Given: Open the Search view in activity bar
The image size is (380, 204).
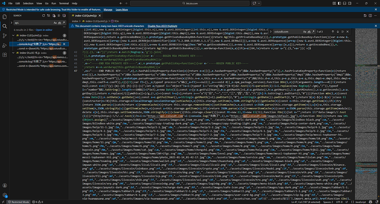Looking at the screenshot, I should [x=4, y=26].
